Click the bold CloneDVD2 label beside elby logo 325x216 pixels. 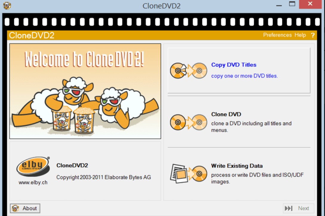(x=72, y=165)
